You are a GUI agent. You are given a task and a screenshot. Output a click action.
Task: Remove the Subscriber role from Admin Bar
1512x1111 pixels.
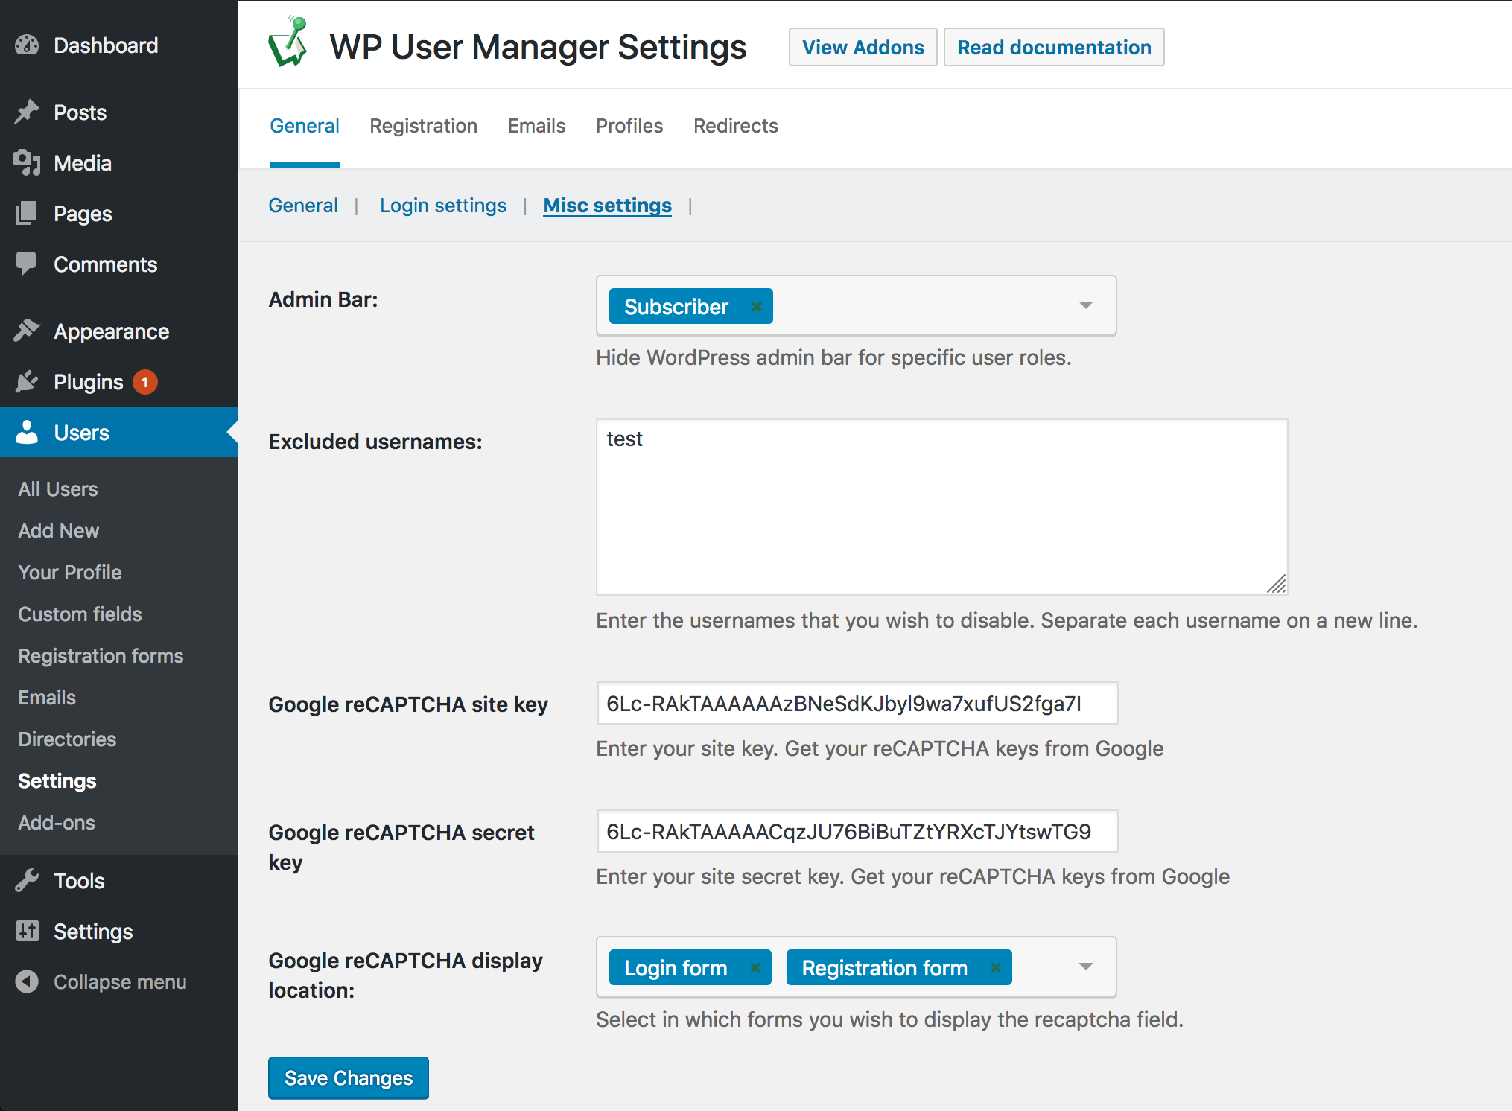[x=755, y=306]
